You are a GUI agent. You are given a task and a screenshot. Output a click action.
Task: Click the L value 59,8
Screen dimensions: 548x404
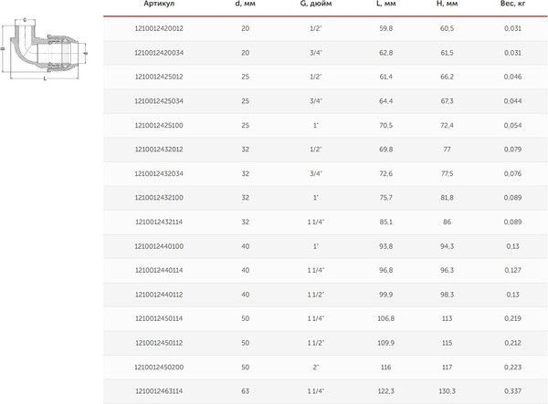click(x=385, y=30)
